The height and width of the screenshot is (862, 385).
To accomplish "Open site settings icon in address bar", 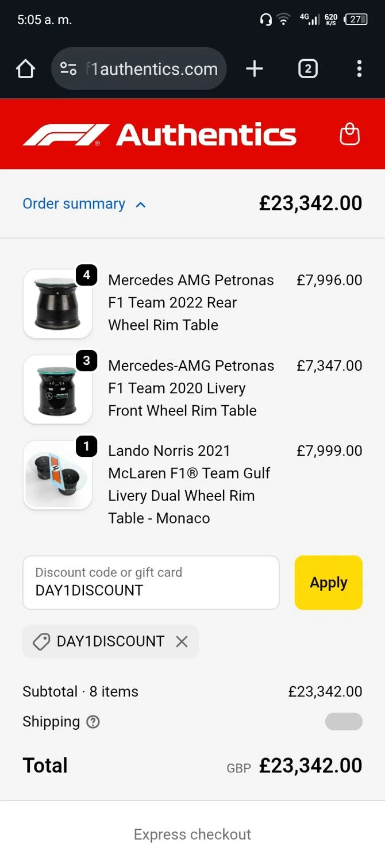I will coord(68,69).
